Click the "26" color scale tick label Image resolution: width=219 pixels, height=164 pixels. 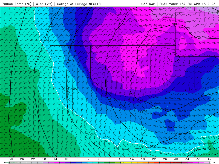point(165,159)
